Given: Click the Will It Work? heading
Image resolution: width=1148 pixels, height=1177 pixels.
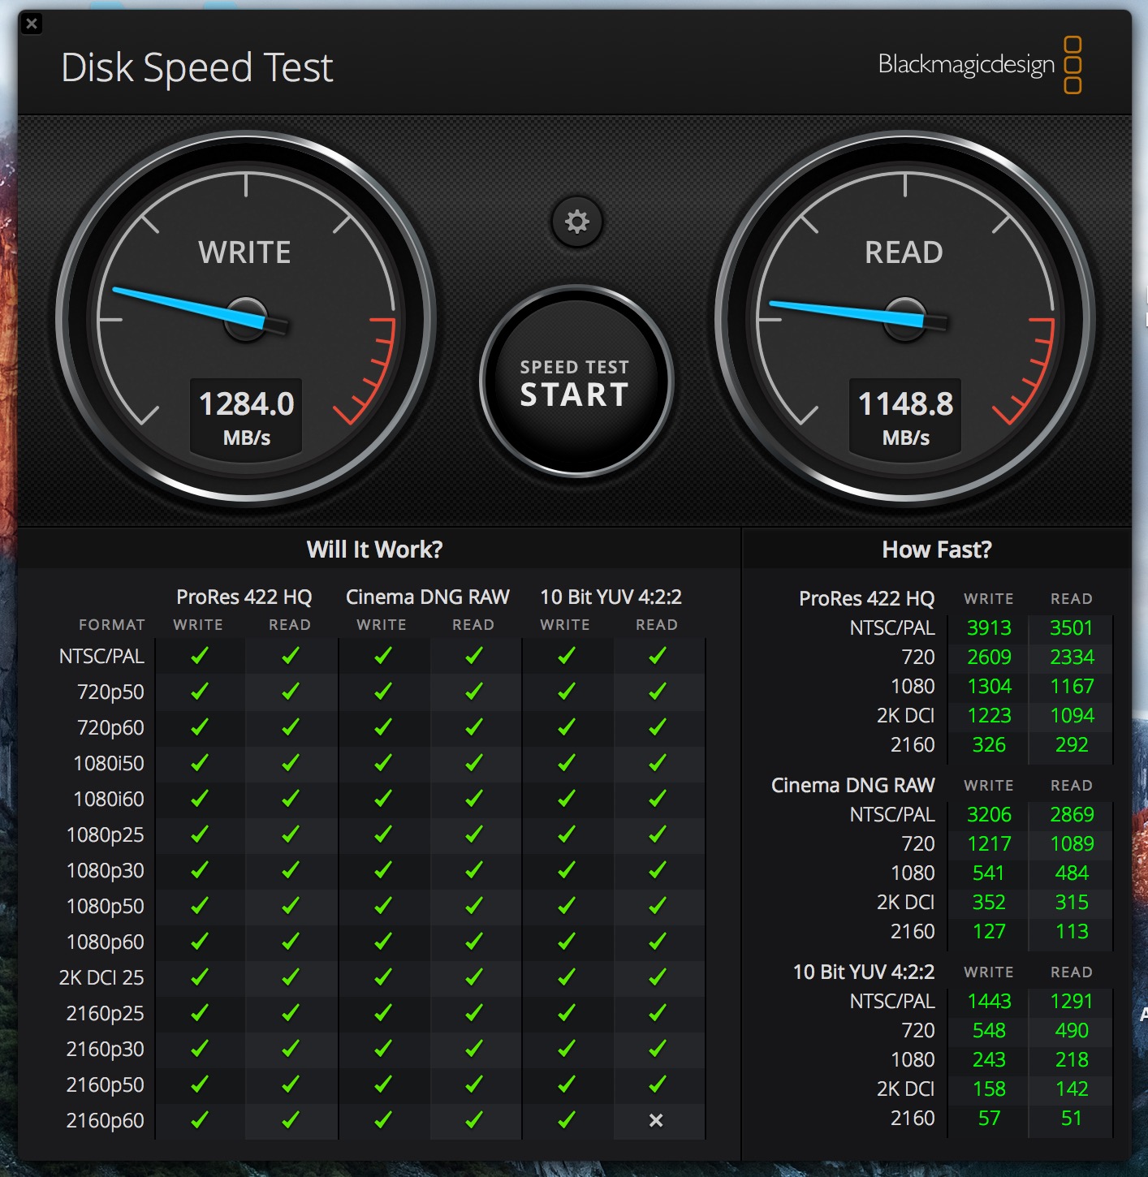Looking at the screenshot, I should pos(374,550).
